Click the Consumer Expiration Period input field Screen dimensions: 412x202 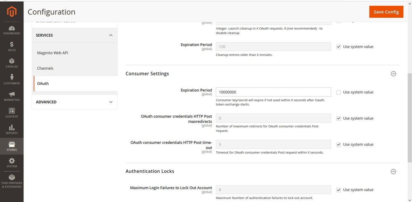pyautogui.click(x=273, y=92)
